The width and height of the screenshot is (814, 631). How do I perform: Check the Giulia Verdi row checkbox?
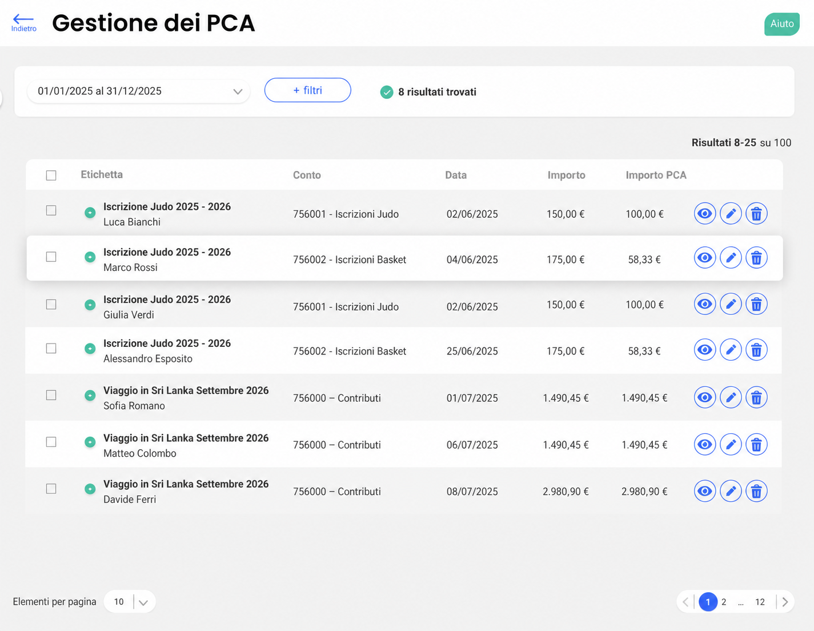pyautogui.click(x=51, y=304)
